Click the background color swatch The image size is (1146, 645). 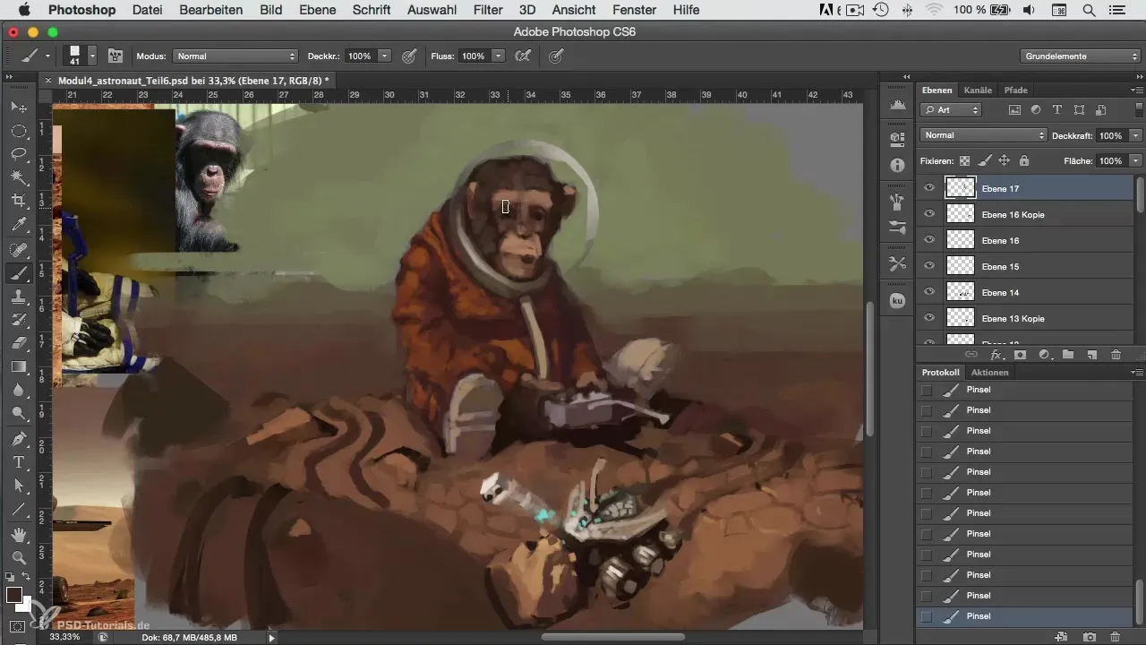point(25,605)
